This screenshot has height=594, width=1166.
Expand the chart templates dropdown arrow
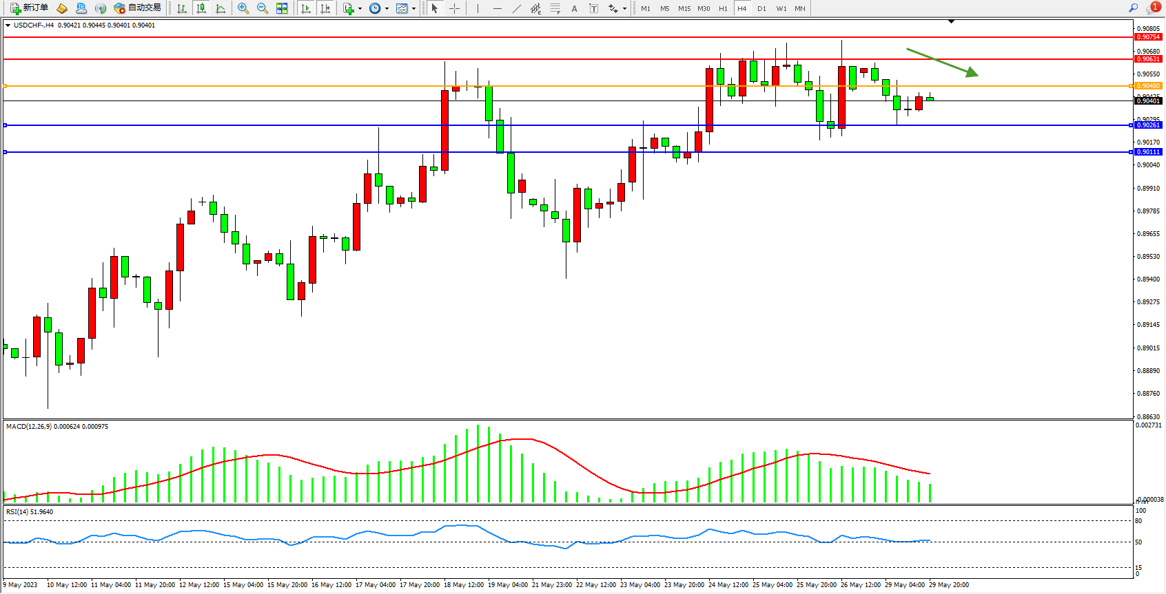click(x=413, y=9)
